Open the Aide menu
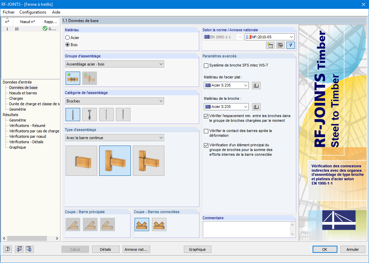The height and width of the screenshot is (263, 369). click(x=56, y=12)
